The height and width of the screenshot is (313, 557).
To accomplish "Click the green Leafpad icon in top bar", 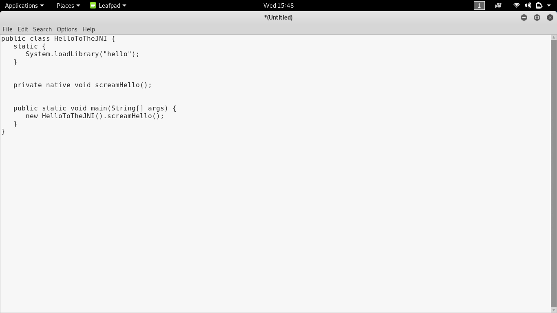I will point(93,5).
